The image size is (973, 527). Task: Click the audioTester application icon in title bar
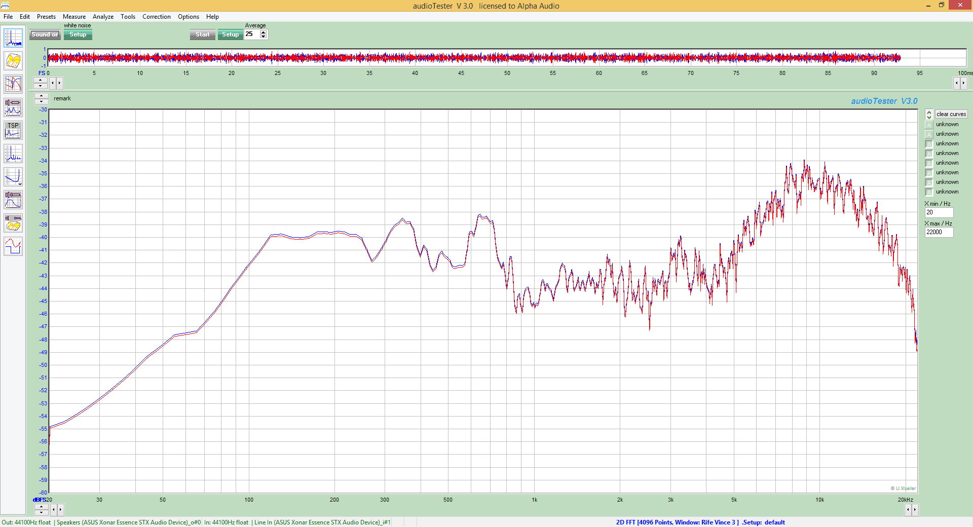pyautogui.click(x=5, y=6)
